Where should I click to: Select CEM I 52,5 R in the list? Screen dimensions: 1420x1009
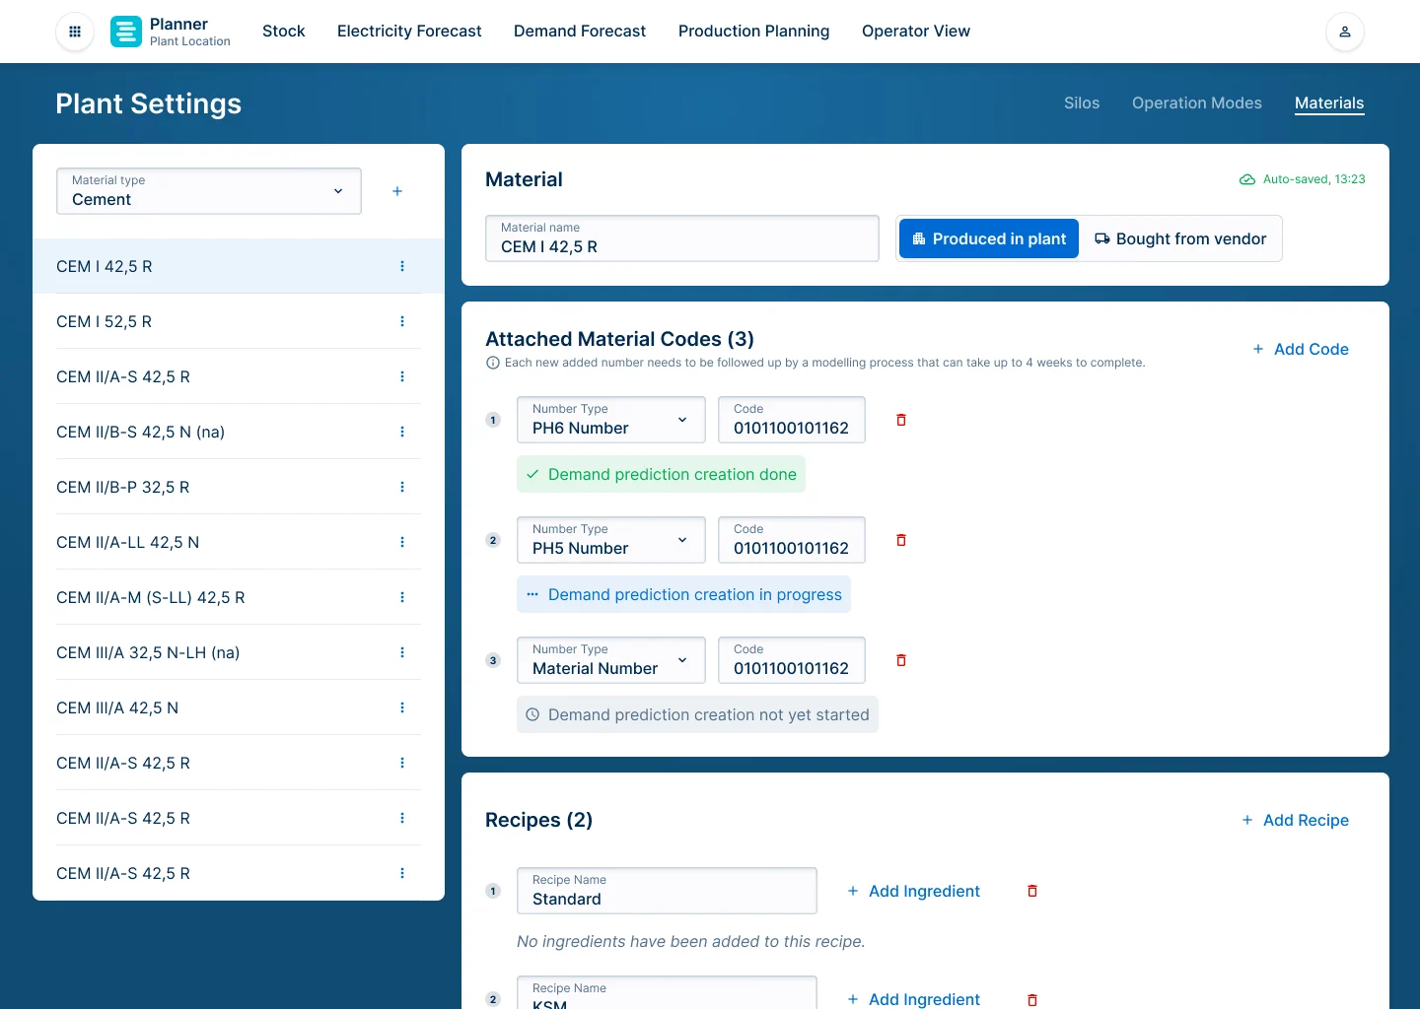pos(239,321)
